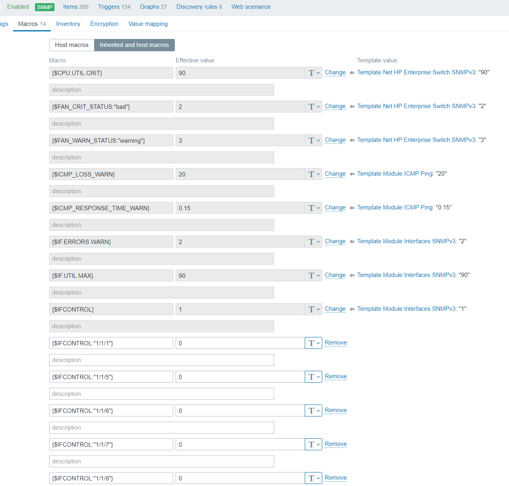
Task: Click value field of {$IFCONTROL:"1/1/6"}
Action: pyautogui.click(x=240, y=410)
